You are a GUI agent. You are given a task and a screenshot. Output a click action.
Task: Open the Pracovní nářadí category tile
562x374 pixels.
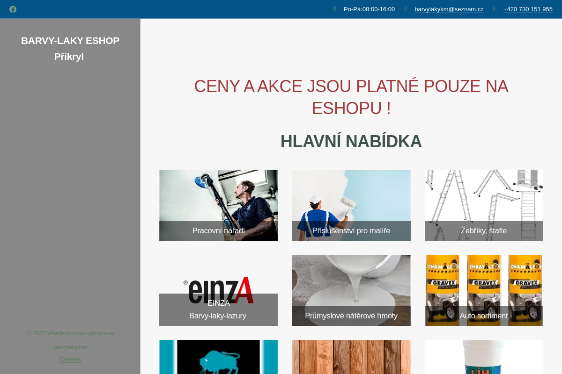(x=218, y=205)
